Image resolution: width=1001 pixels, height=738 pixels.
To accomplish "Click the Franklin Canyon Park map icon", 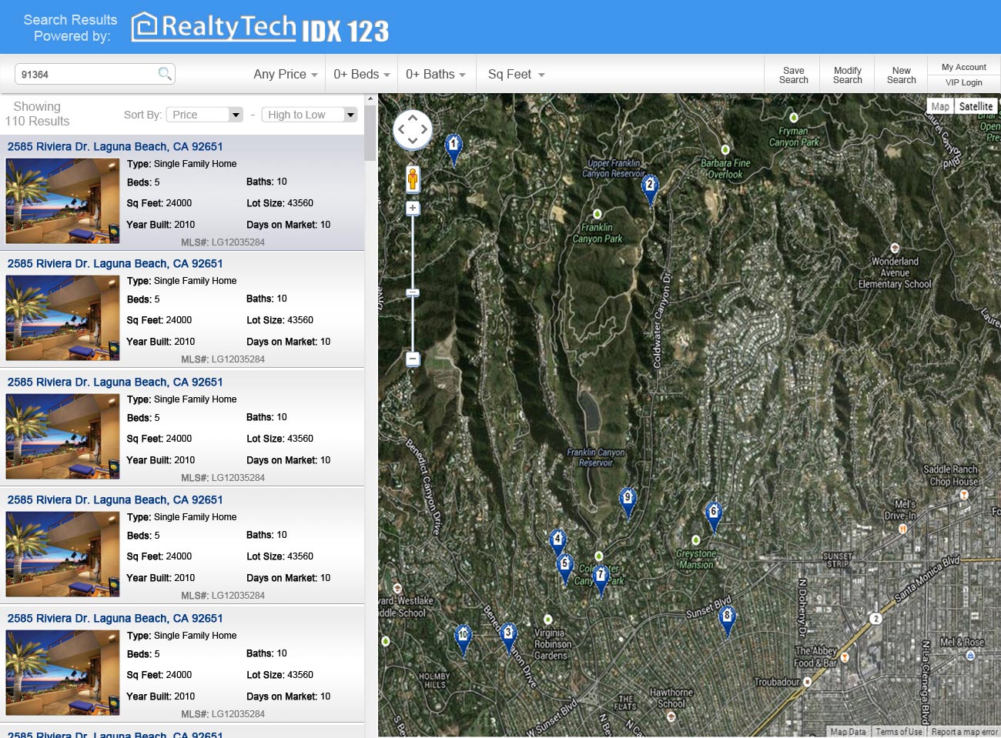I will (597, 214).
